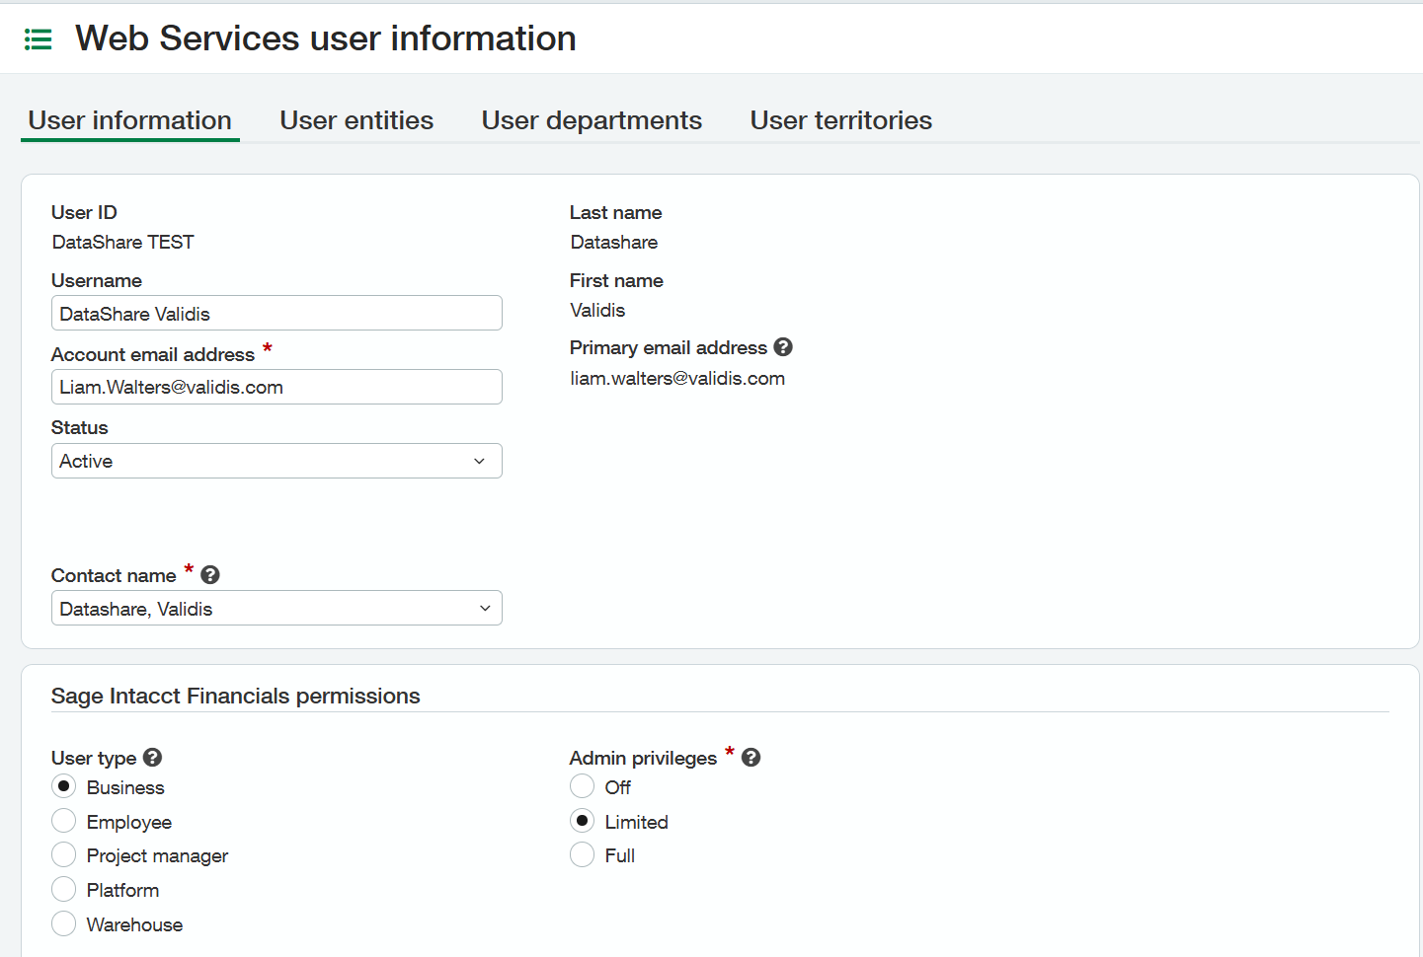Open the green list menu icon
This screenshot has width=1423, height=957.
(x=38, y=39)
